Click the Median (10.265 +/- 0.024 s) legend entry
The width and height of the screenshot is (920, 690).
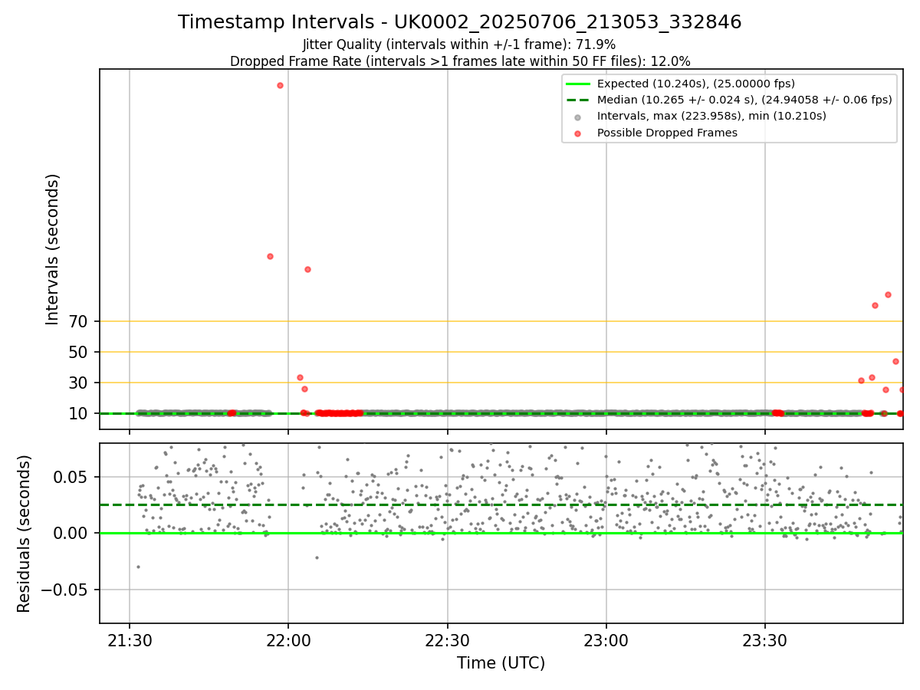click(728, 100)
